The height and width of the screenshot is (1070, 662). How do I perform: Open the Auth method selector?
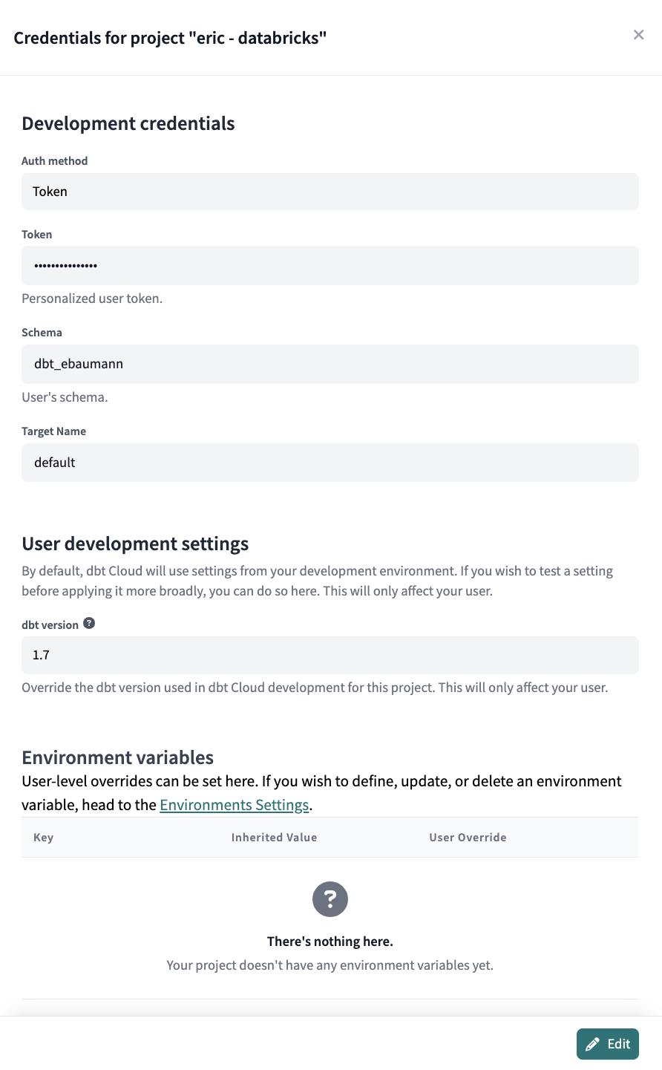coord(330,191)
